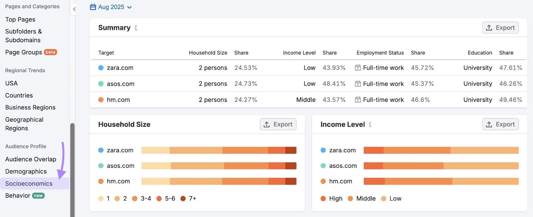Viewport: 533px width, 217px height.
Task: Collapse the left sidebar with arrow icon
Action: click(74, 9)
